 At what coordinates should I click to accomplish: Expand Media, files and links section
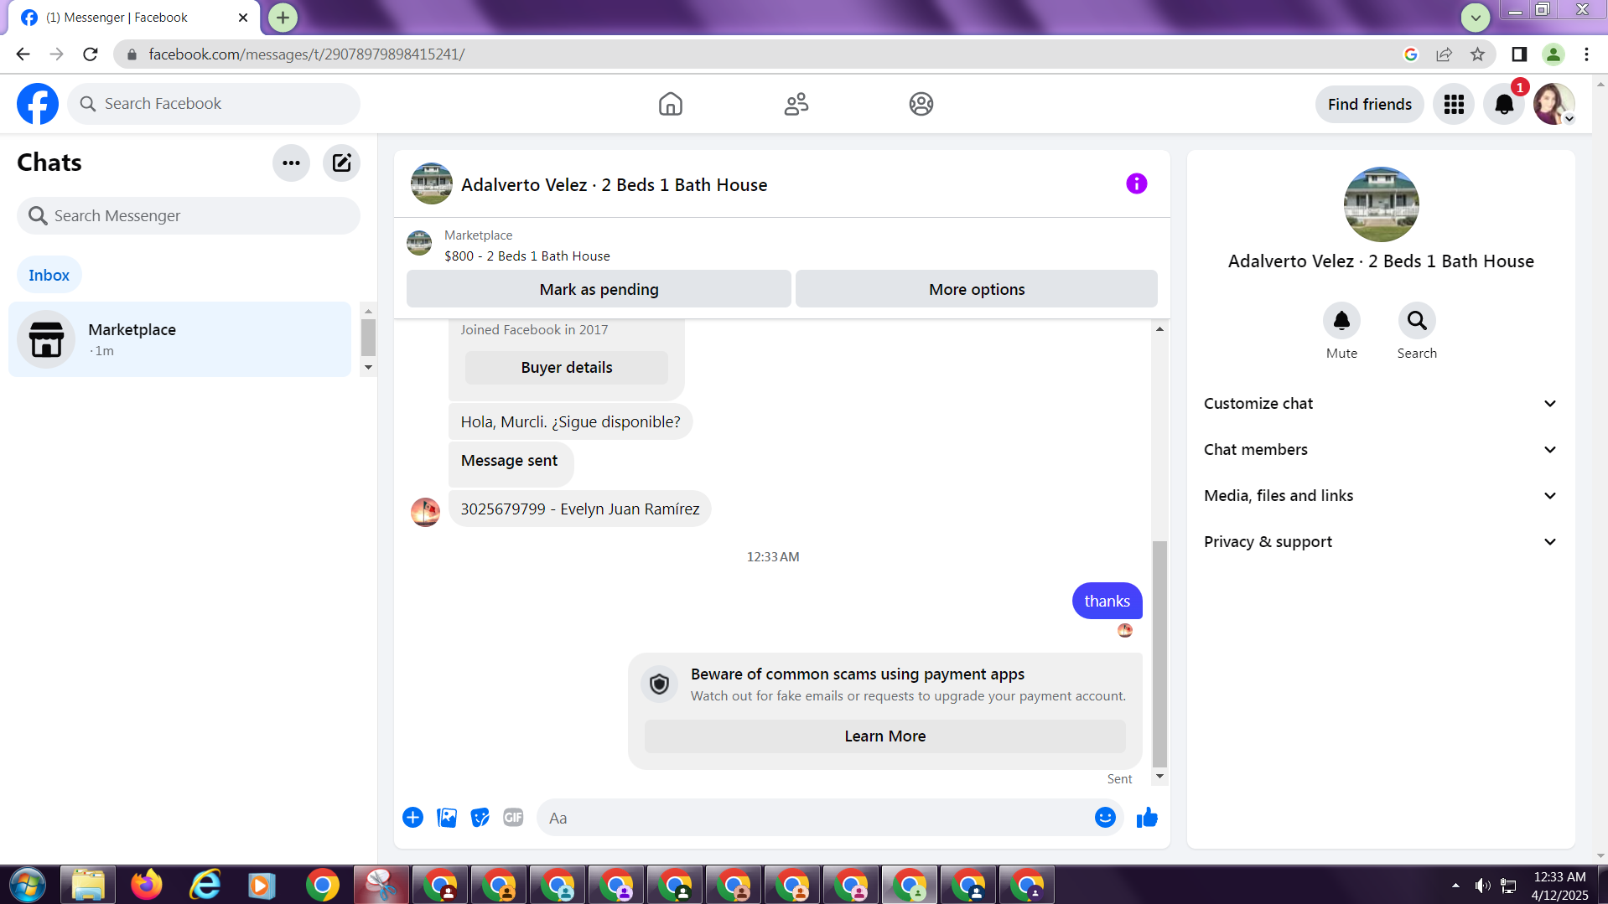tap(1381, 496)
